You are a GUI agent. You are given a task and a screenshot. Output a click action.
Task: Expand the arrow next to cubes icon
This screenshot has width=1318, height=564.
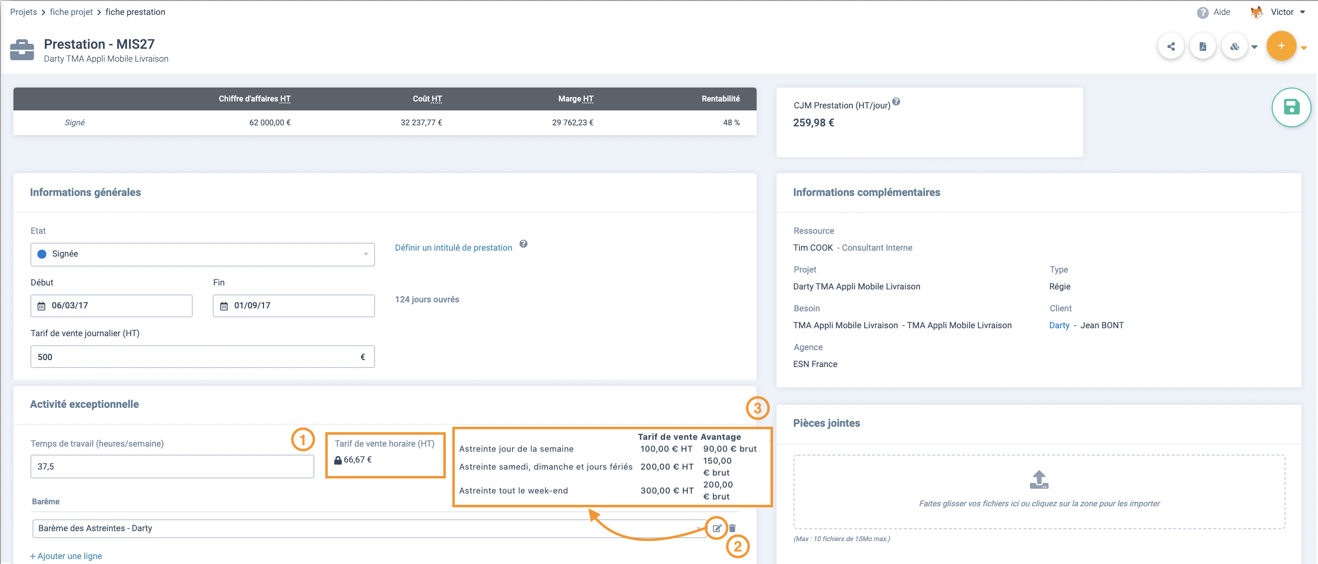pos(1254,47)
